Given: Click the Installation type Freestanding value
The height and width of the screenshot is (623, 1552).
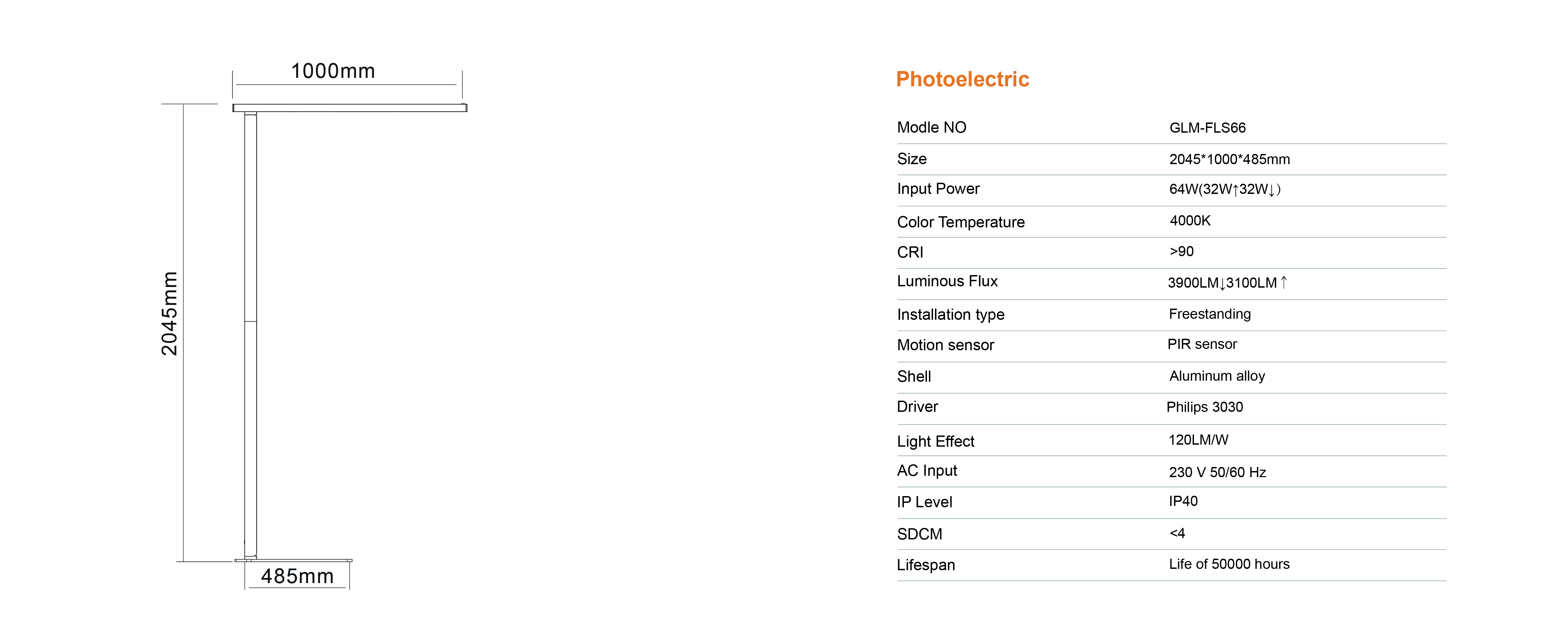Looking at the screenshot, I should [x=1210, y=314].
